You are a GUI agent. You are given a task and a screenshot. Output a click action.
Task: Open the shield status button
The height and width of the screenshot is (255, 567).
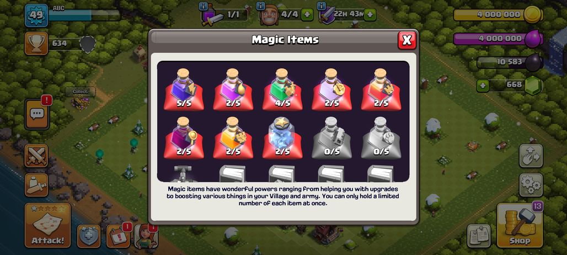coord(89,236)
